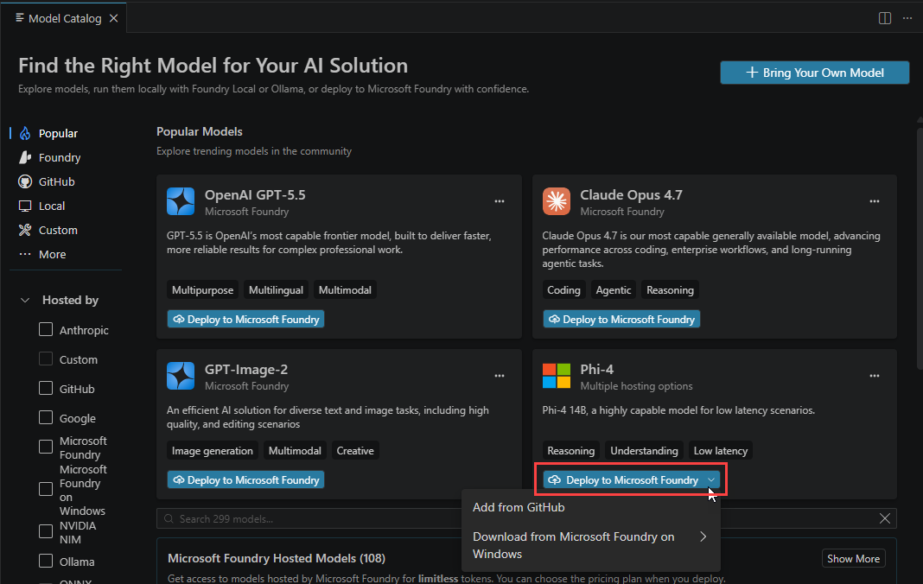
Task: Open the Popular category in sidebar
Action: click(x=48, y=134)
